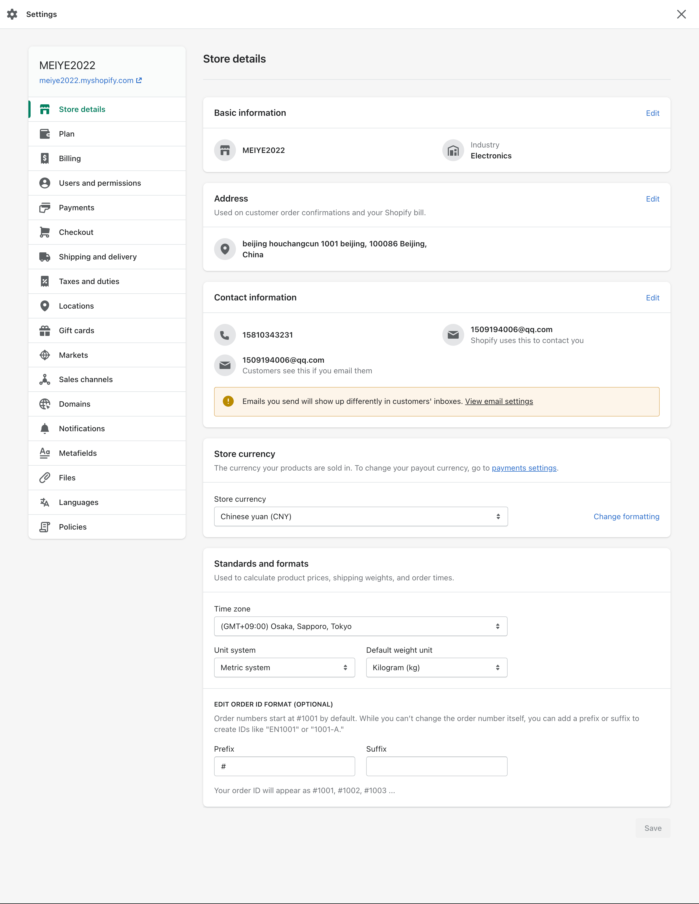
Task: Follow the View email settings link
Action: click(499, 401)
